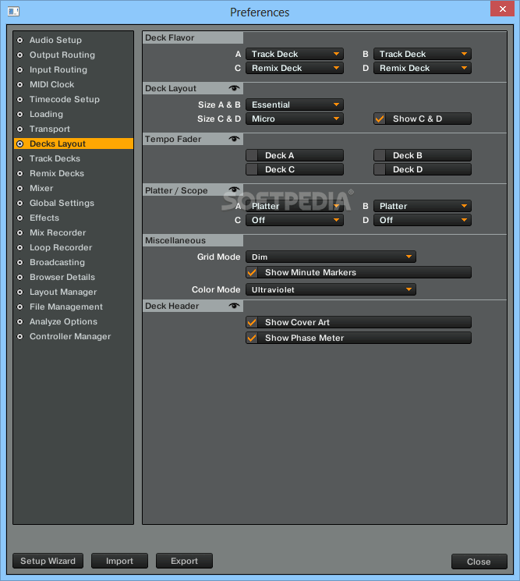
Task: Open Size C & D Micro dropdown
Action: [x=295, y=119]
